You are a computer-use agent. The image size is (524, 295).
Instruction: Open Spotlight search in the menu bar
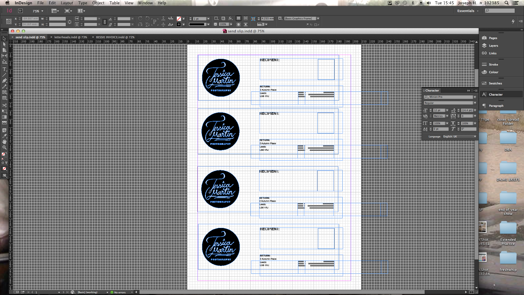coord(507,3)
